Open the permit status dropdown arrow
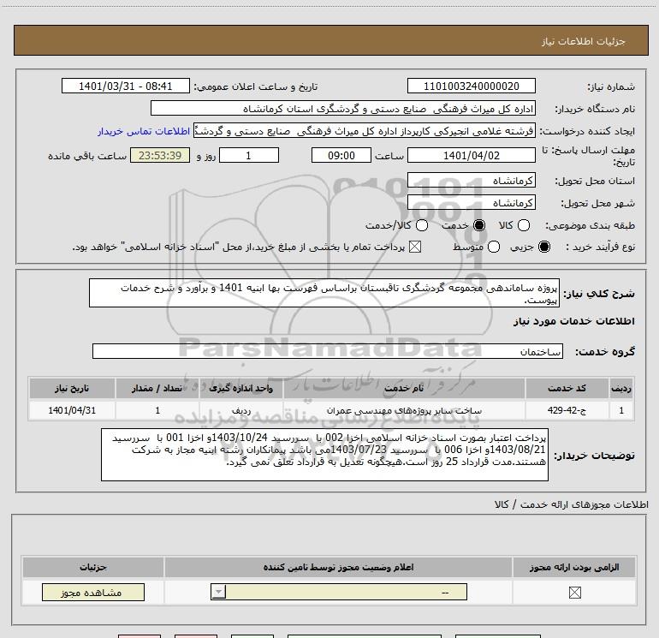The width and height of the screenshot is (659, 638). point(218,592)
